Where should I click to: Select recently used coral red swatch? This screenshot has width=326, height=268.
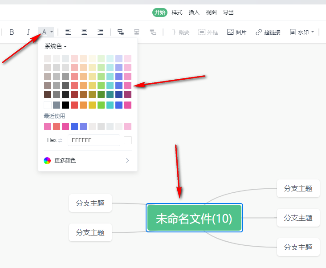57,126
